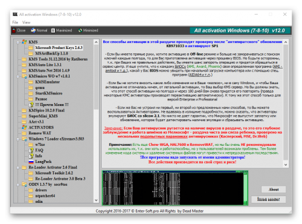Image resolution: width=302 pixels, height=224 pixels.
Task: Click the KMSEmulator folder icon
Action: tap(31, 82)
